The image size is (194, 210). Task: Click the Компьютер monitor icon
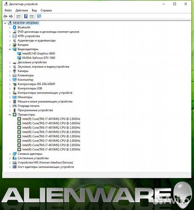coord(14,80)
